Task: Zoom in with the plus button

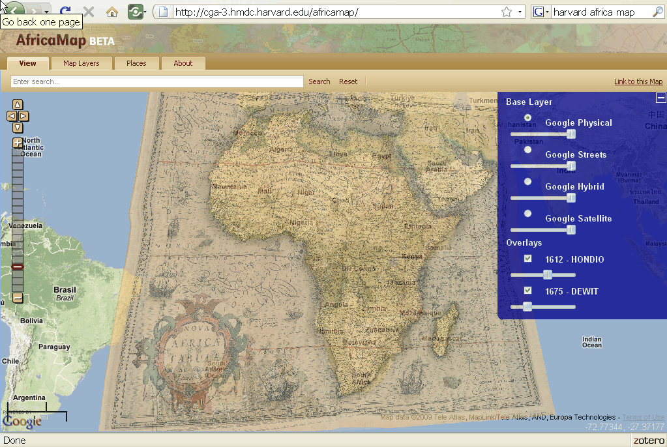Action: tap(18, 143)
